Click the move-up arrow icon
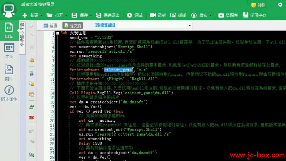 [31, 36]
